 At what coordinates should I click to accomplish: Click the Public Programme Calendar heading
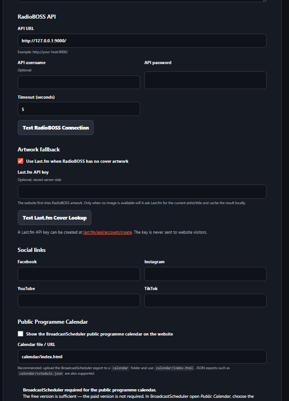pos(53,322)
